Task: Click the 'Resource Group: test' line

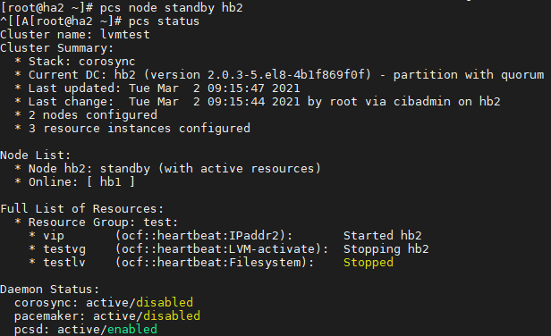Action: tap(104, 223)
